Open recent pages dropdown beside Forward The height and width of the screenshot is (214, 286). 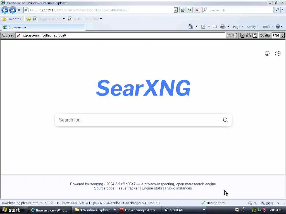coord(19,10)
